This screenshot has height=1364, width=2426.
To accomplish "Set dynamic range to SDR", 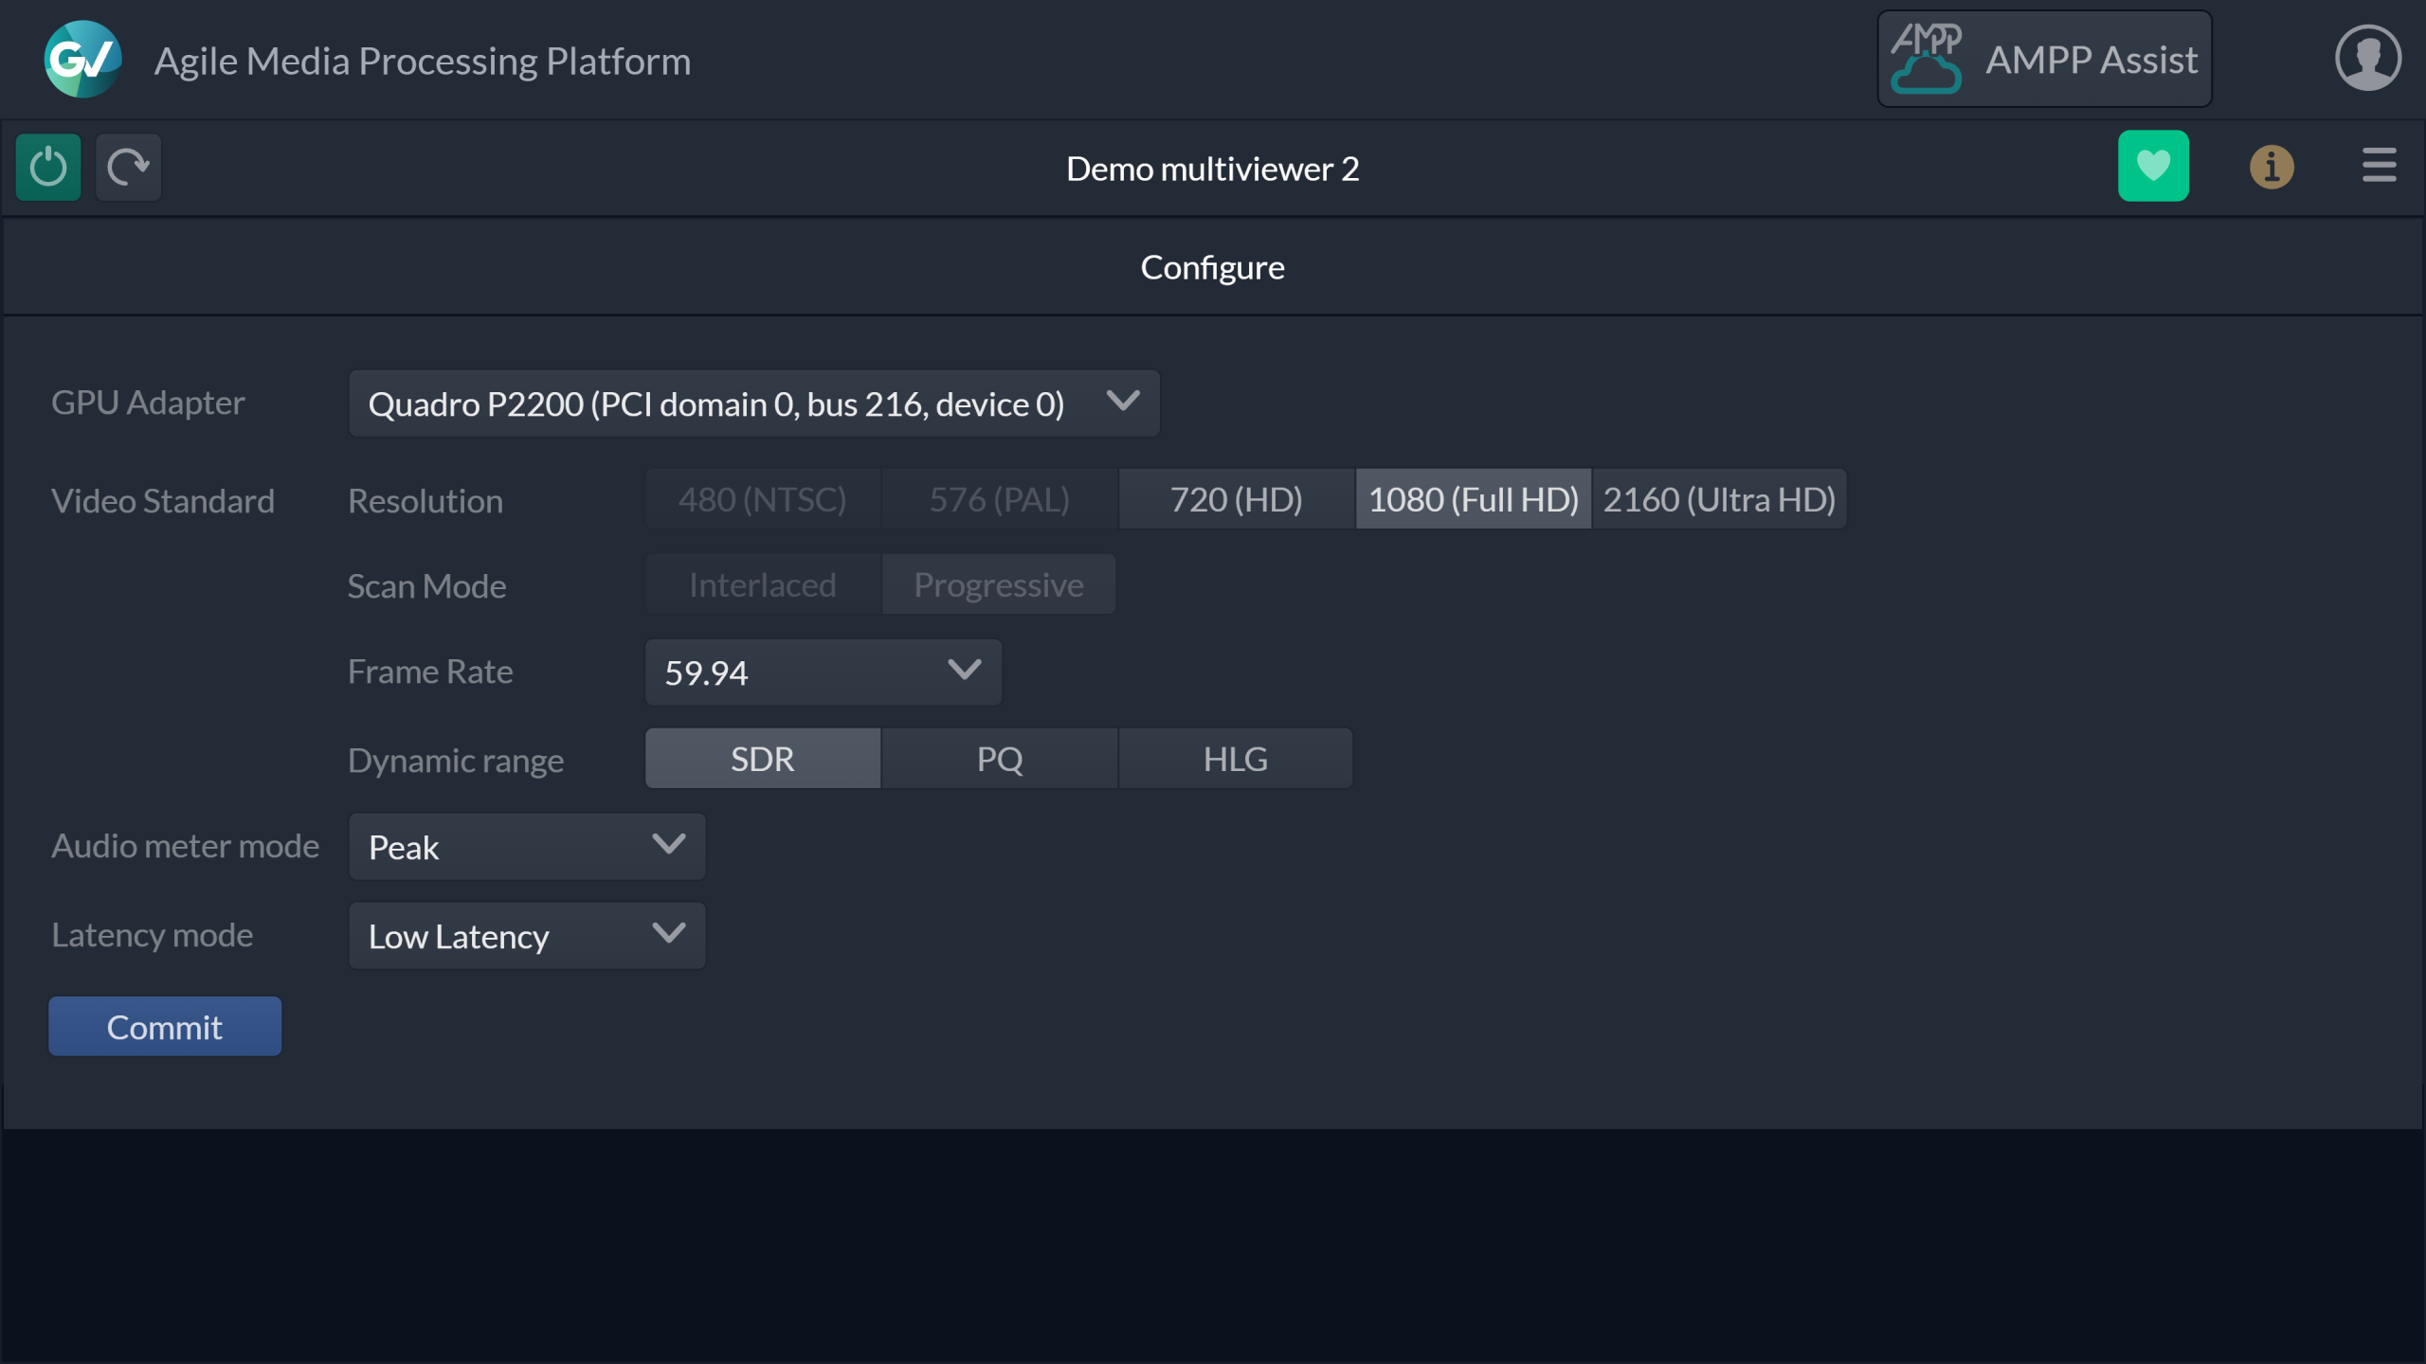I will (x=763, y=759).
